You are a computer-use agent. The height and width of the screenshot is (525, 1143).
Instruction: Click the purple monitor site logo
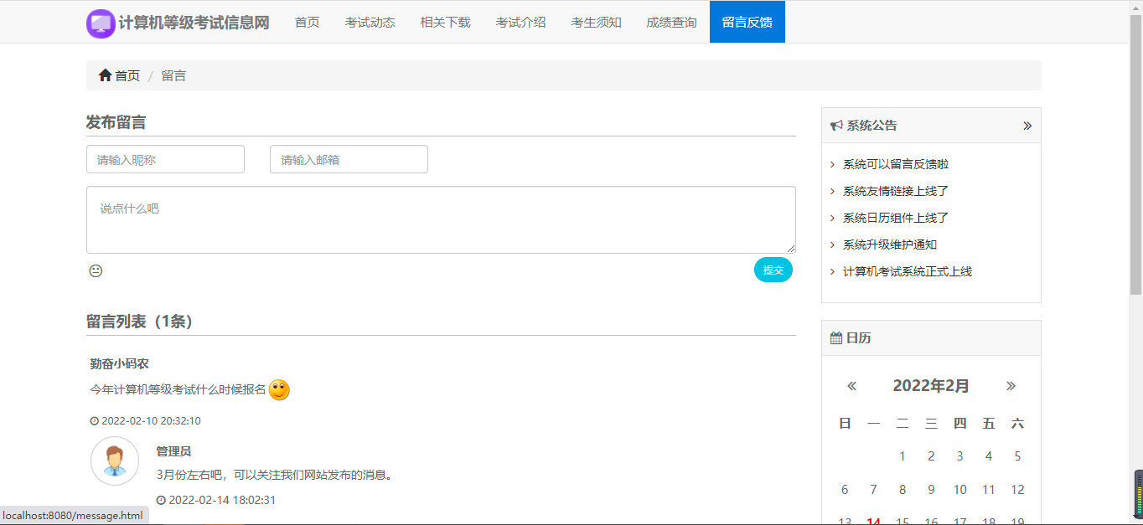click(x=101, y=23)
